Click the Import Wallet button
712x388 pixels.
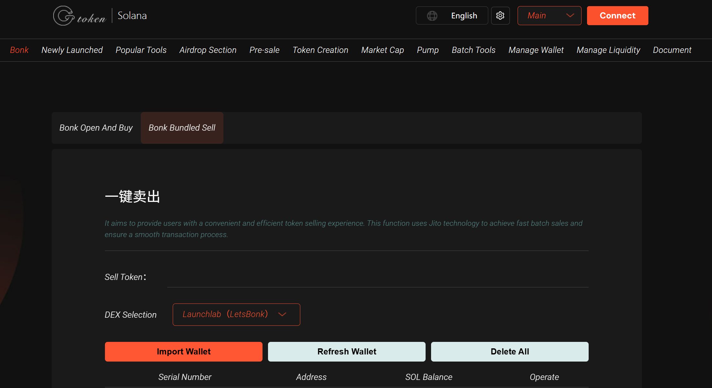183,352
